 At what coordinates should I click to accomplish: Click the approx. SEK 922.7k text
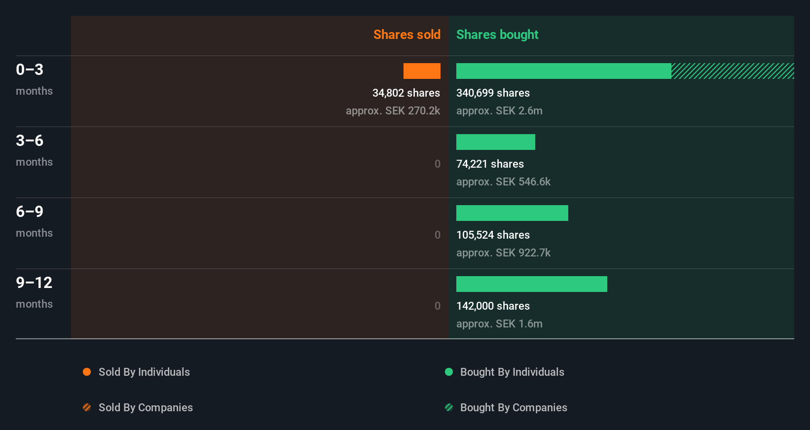[x=503, y=252]
